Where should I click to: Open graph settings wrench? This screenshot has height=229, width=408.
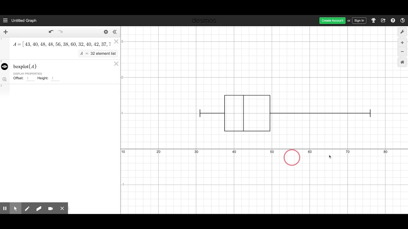(402, 32)
